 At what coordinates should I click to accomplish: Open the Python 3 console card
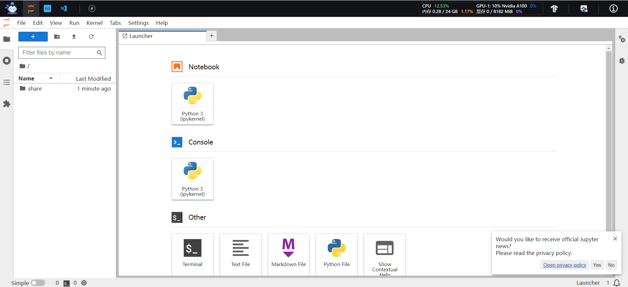pyautogui.click(x=192, y=179)
